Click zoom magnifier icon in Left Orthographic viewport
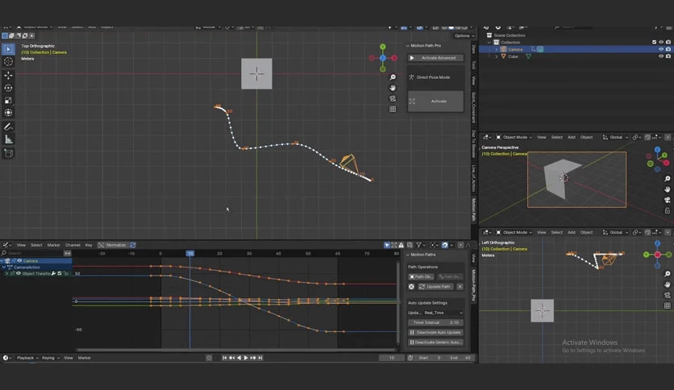This screenshot has width=674, height=390. 667,274
